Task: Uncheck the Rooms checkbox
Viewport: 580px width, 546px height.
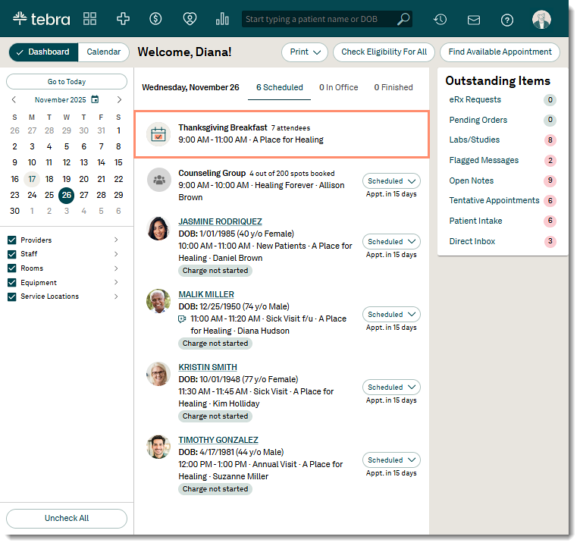Action: [12, 268]
